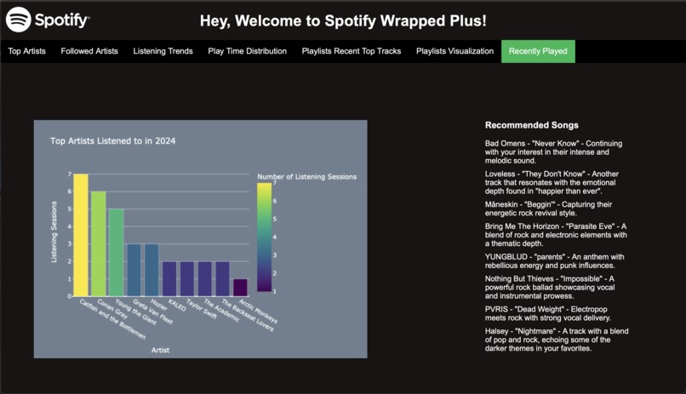Viewport: 686px width, 394px height.
Task: Click the Måneskin "Beggin'" recommendation
Action: click(x=548, y=208)
